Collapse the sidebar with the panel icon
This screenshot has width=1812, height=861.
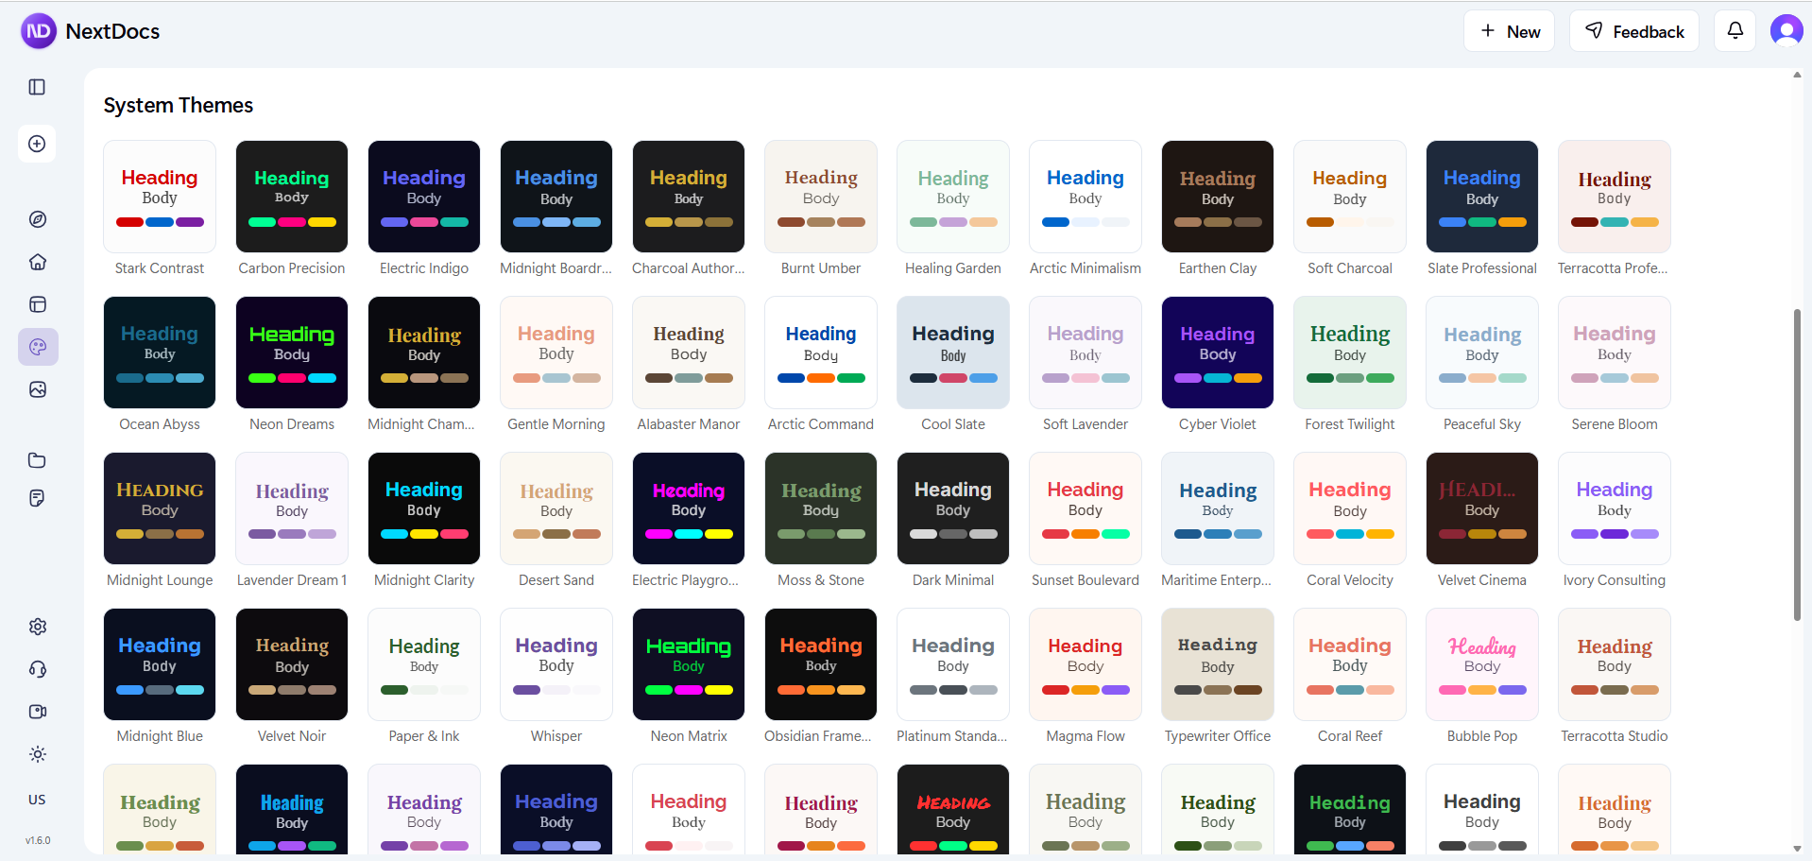(x=37, y=87)
